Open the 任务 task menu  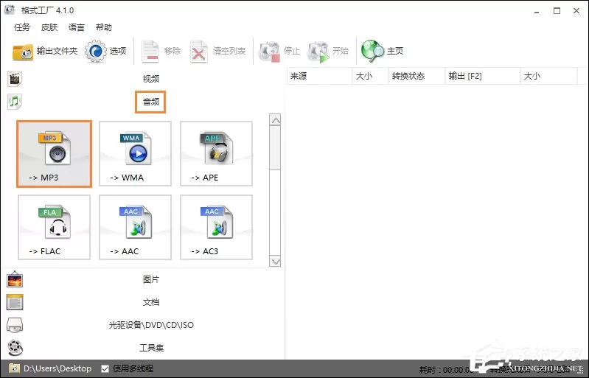(22, 27)
